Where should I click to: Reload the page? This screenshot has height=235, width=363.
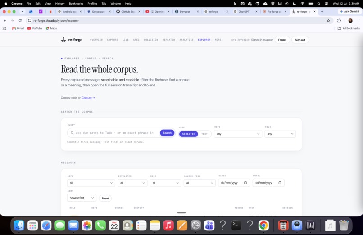click(x=20, y=21)
